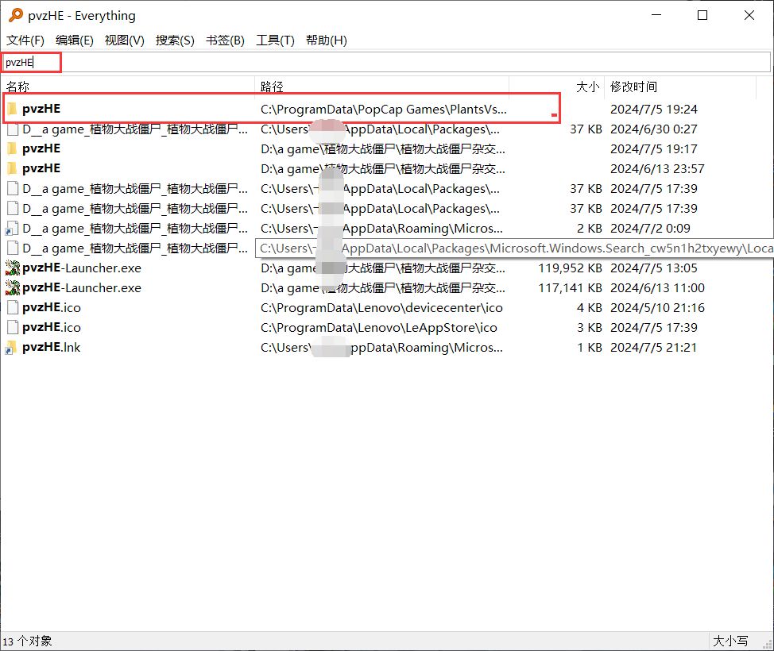Select pvzHE name in the 2024/6/13 23:57 row
This screenshot has width=774, height=651.
(41, 168)
